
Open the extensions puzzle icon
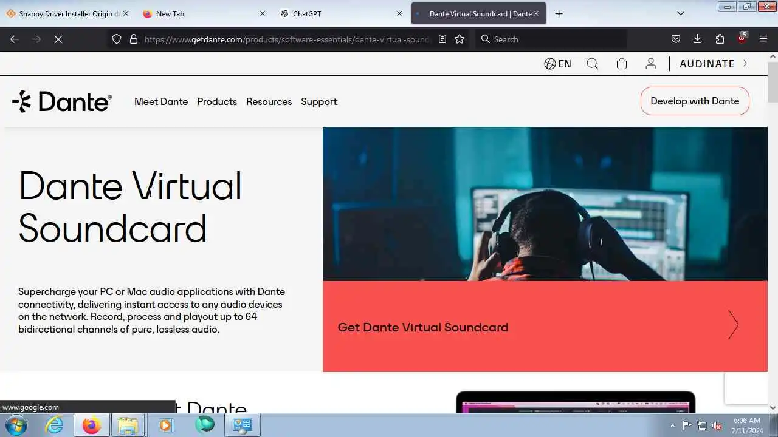(x=720, y=39)
